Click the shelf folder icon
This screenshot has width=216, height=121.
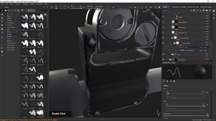pos(5,10)
